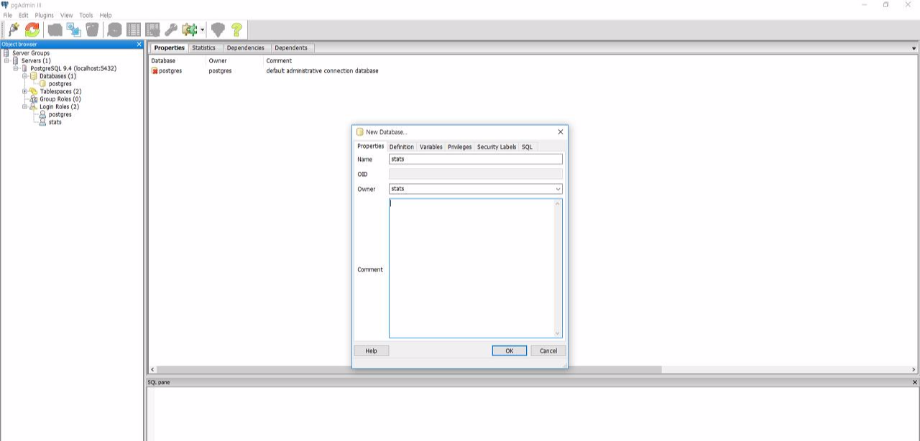This screenshot has width=920, height=441.
Task: Click the filtered view icon on the toolbar
Action: [153, 29]
